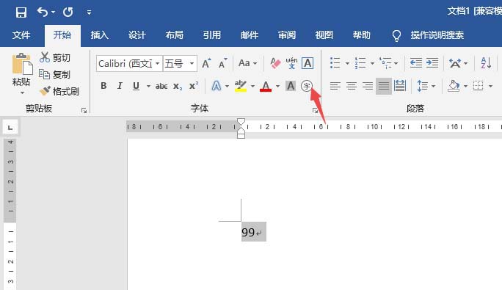Expand the 粘贴 options arrow
502x290 pixels.
coord(22,93)
